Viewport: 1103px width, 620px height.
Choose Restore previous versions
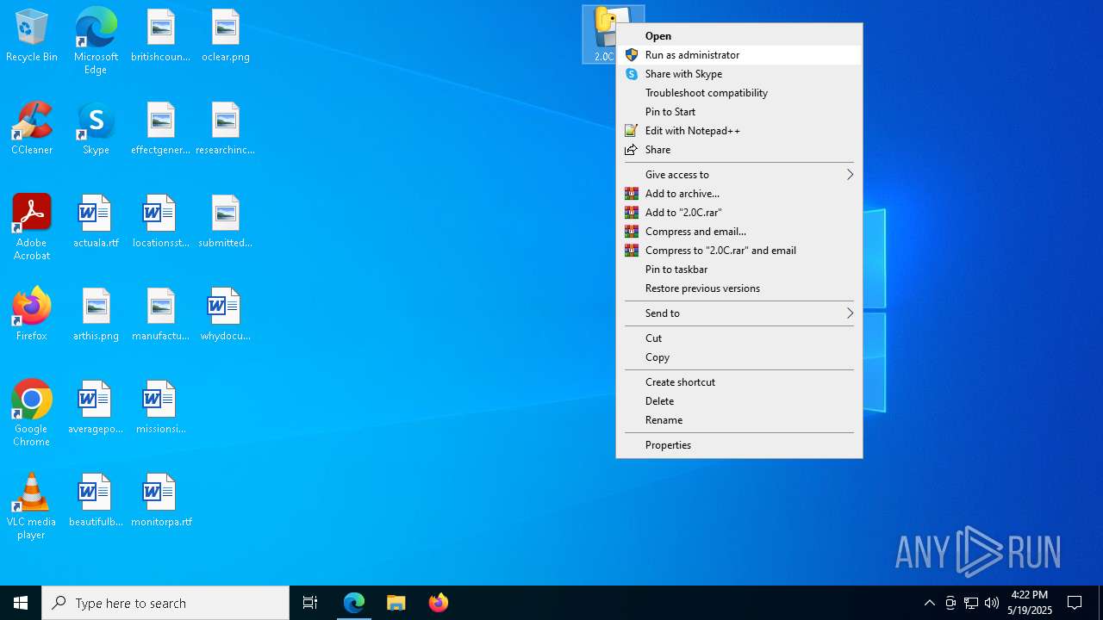pyautogui.click(x=739, y=288)
